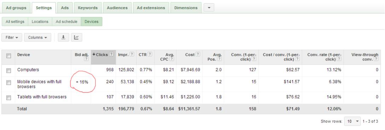The height and width of the screenshot is (130, 385).
Task: Tick the Tablets with full browsers checkbox
Action: (x=8, y=98)
